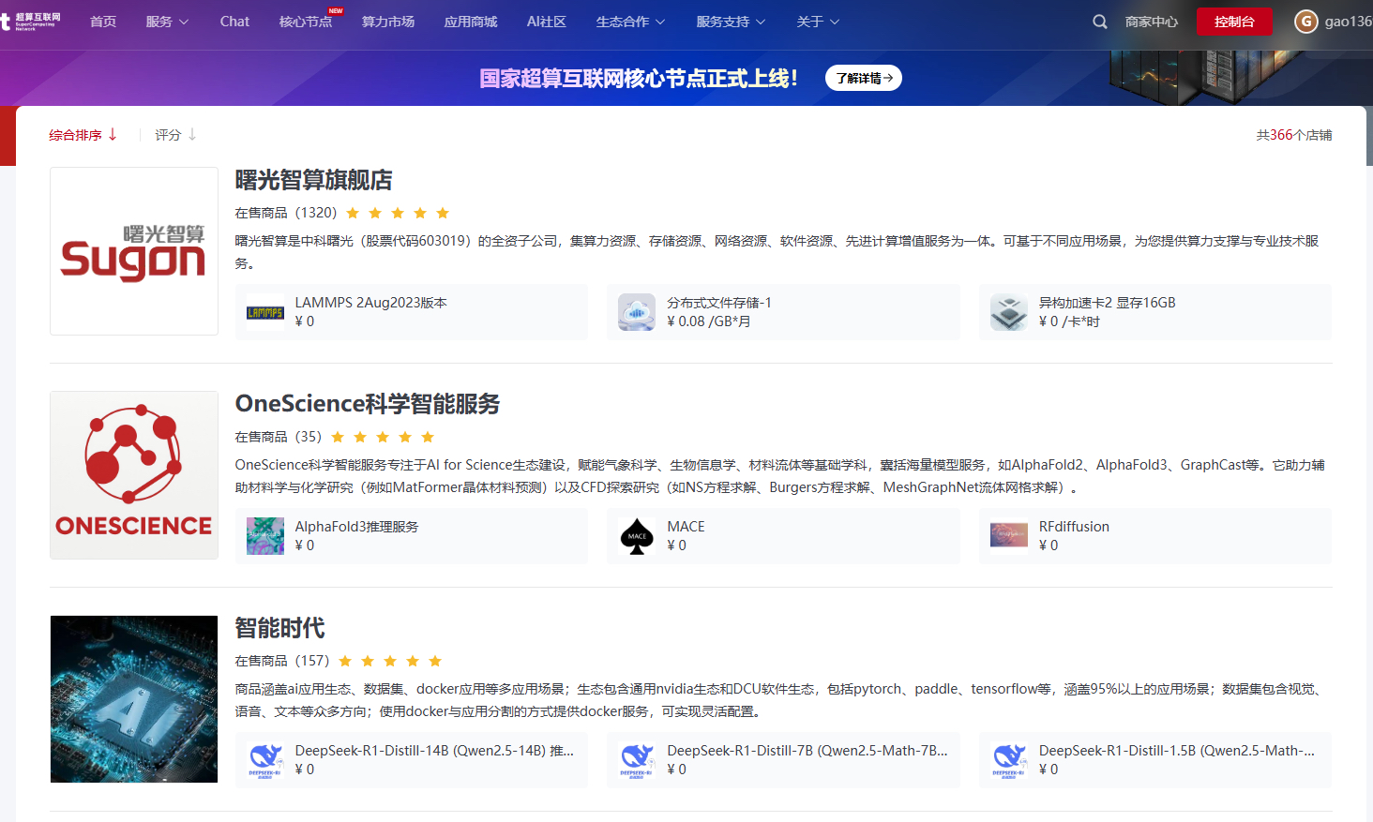Click the star rating of 智能时代

pyautogui.click(x=390, y=661)
